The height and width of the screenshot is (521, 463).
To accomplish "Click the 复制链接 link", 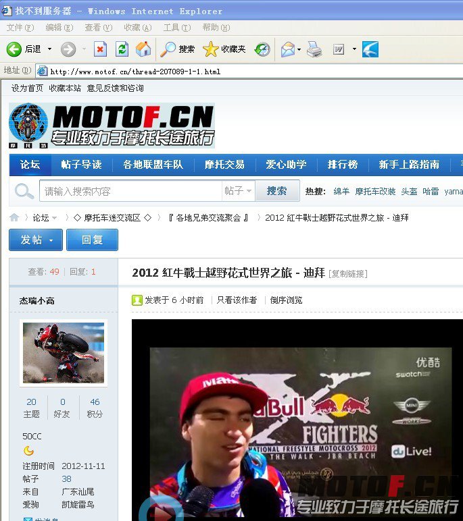I will [348, 274].
